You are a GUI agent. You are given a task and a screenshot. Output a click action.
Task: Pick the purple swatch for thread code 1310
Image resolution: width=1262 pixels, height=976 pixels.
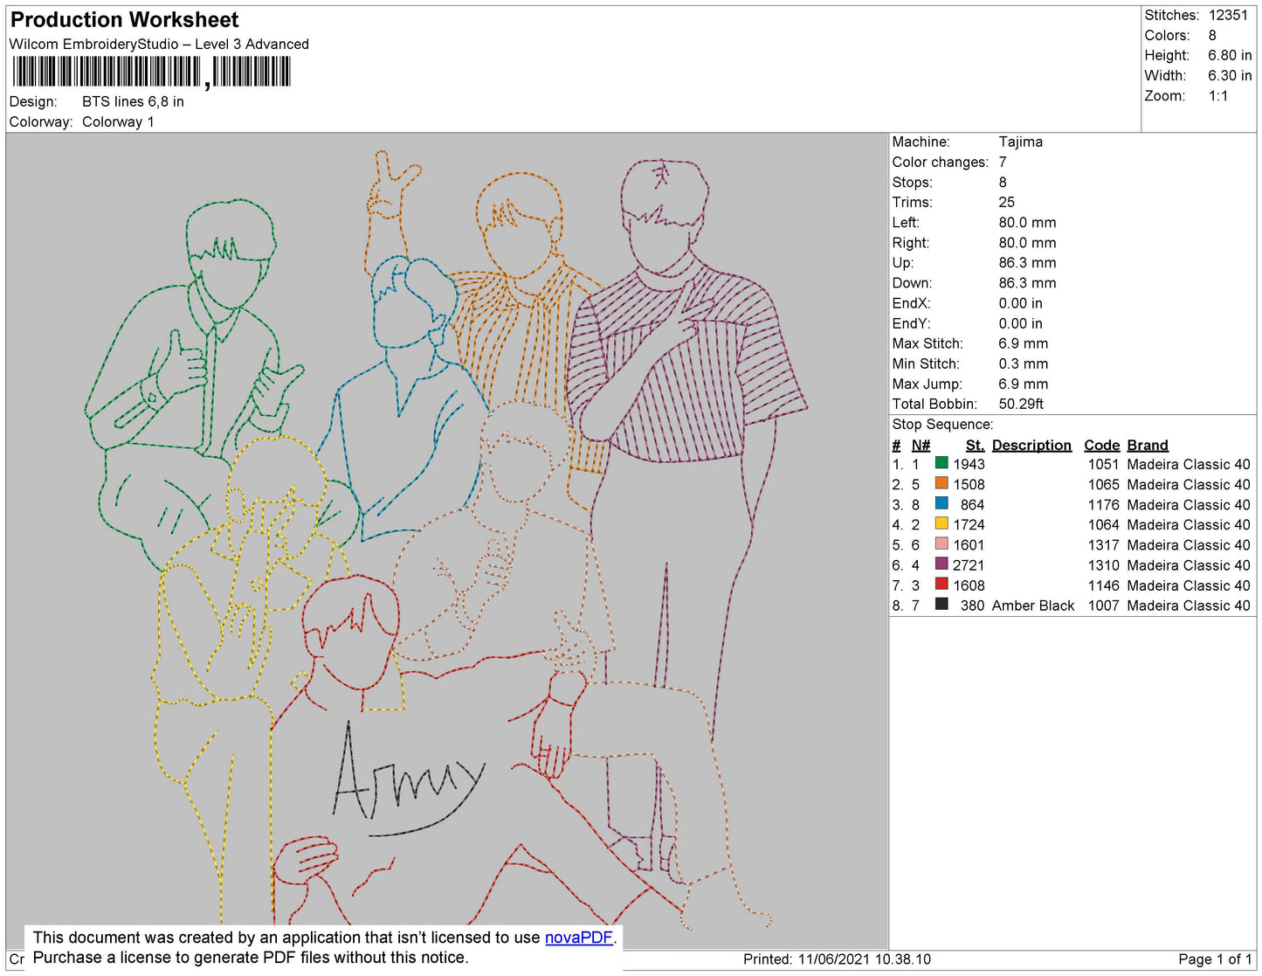[941, 564]
